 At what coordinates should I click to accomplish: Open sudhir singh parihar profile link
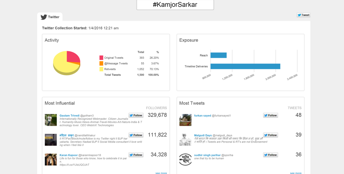(x=208, y=155)
